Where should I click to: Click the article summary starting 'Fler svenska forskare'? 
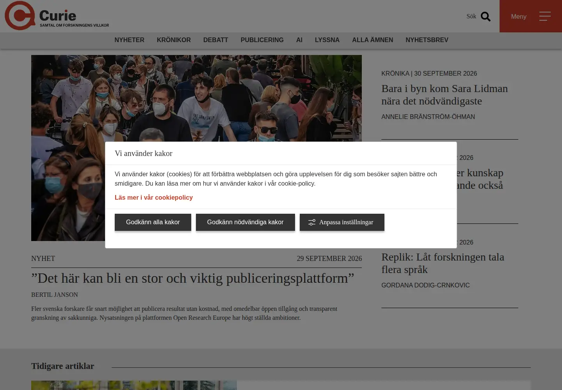(x=184, y=313)
